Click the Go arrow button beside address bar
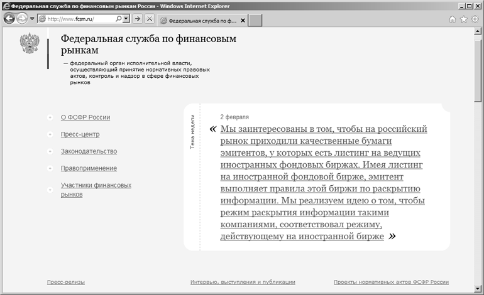This screenshot has width=484, height=295. pyautogui.click(x=138, y=19)
